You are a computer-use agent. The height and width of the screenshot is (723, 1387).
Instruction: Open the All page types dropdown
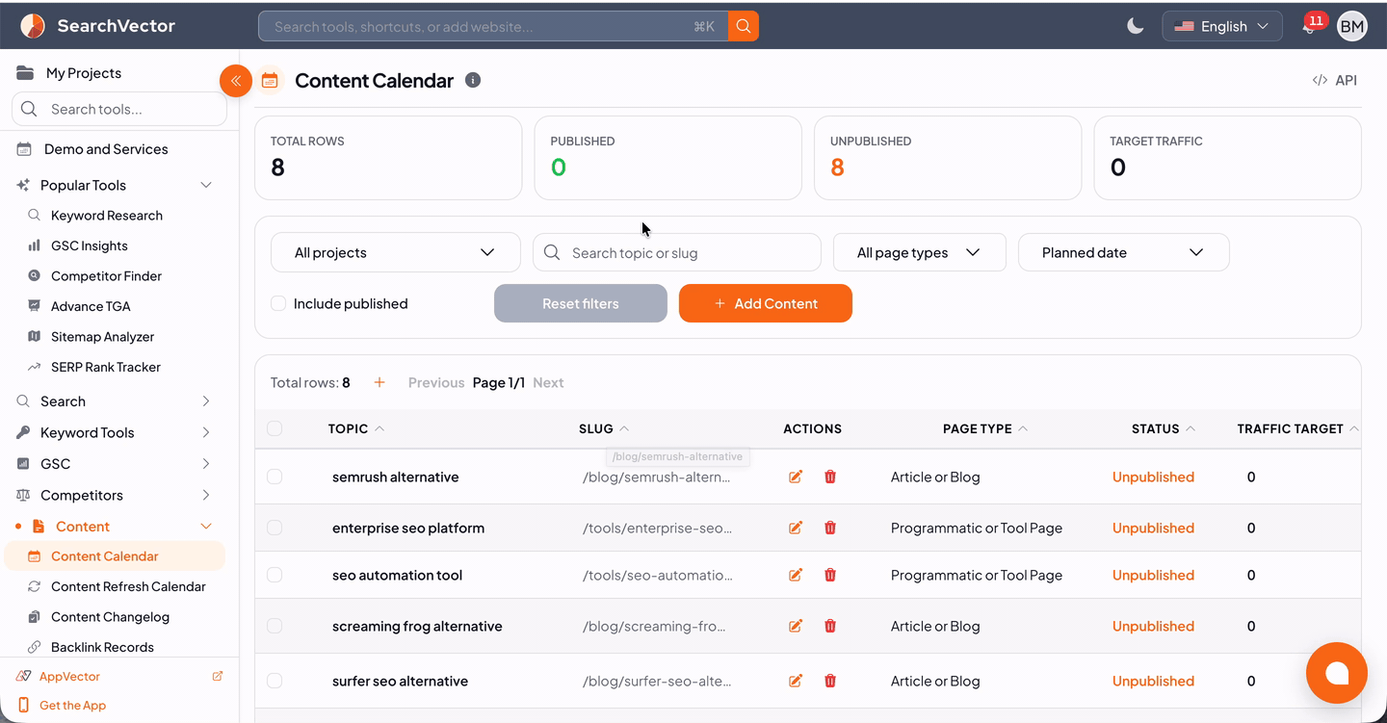click(x=920, y=252)
